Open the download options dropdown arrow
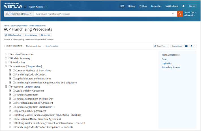The image size is (201, 131). click(194, 46)
